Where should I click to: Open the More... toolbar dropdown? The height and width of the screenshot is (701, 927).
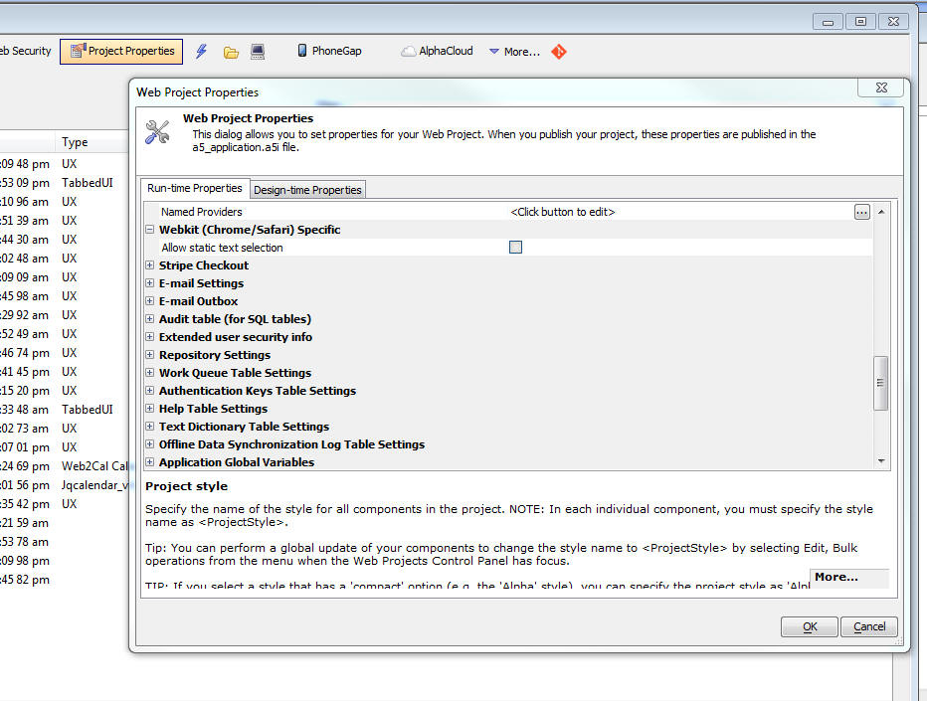513,52
